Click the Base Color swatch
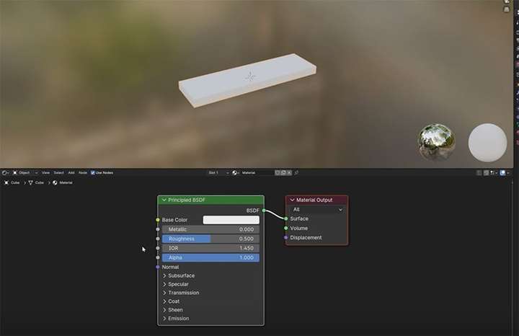Screen dimensions: 519x336 point(231,220)
